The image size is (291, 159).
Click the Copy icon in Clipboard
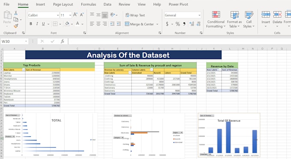16,20
